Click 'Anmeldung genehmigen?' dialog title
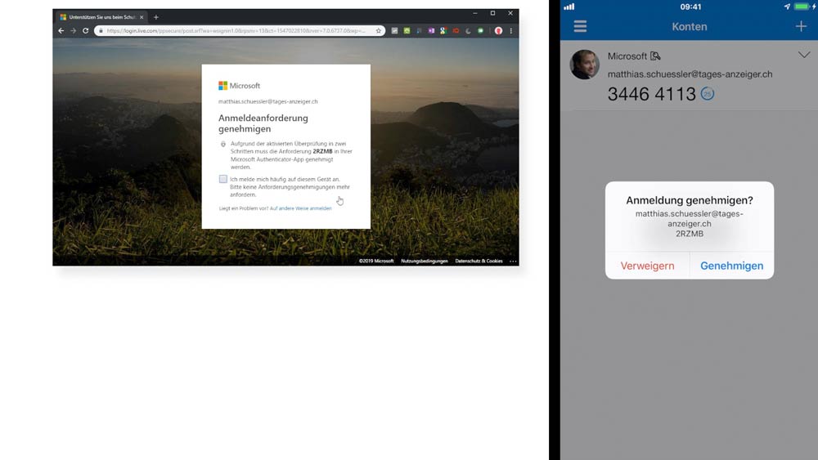818x460 pixels. tap(689, 200)
